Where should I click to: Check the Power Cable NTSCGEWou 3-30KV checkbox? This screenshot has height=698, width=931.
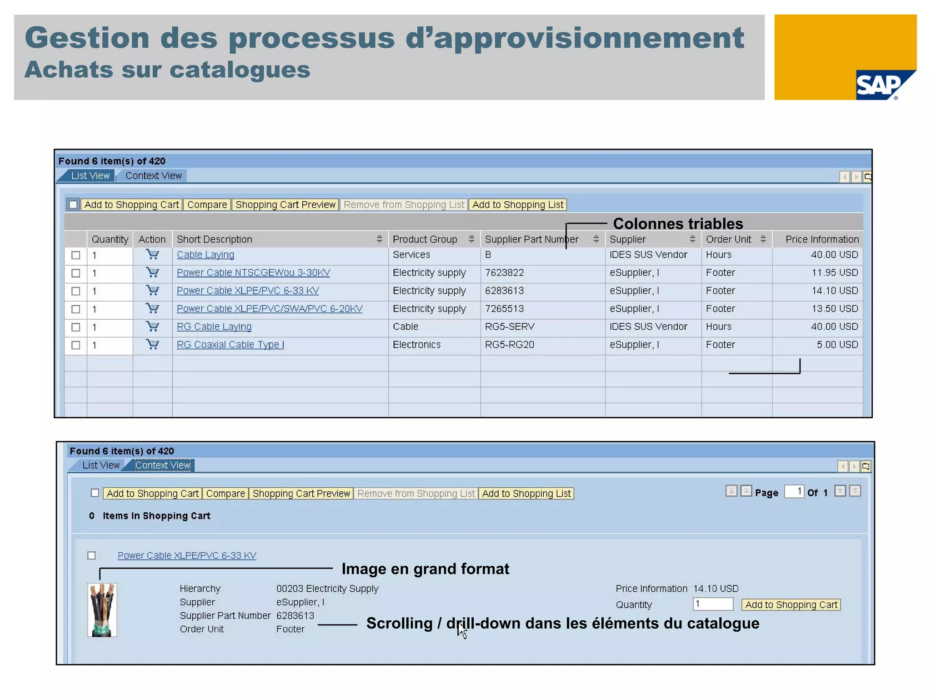[76, 273]
